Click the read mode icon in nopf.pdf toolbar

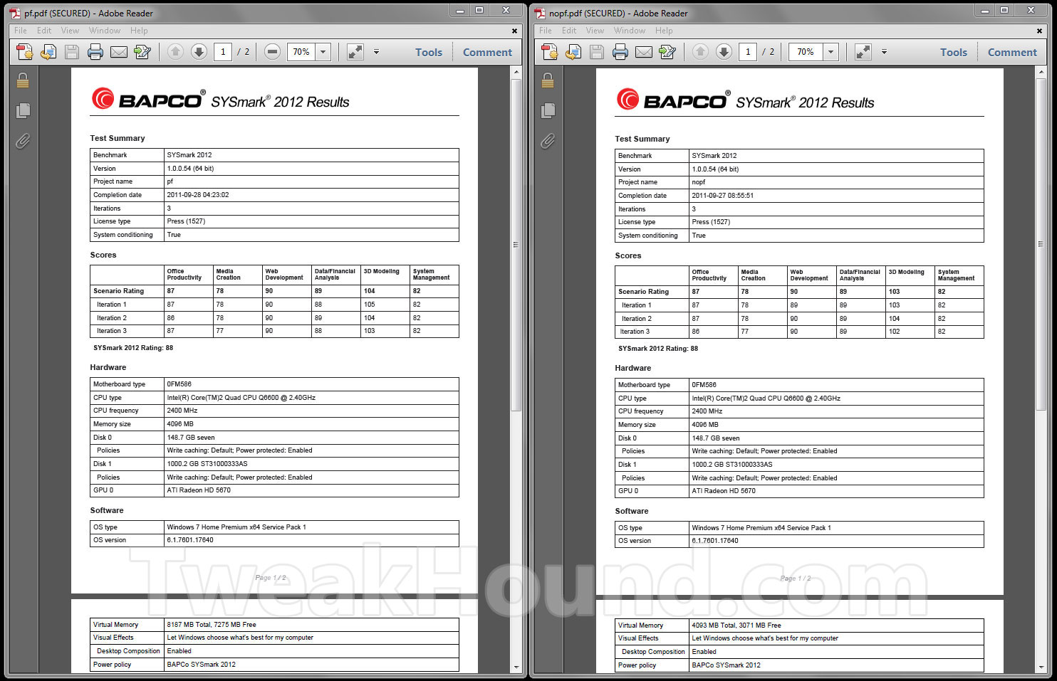863,52
